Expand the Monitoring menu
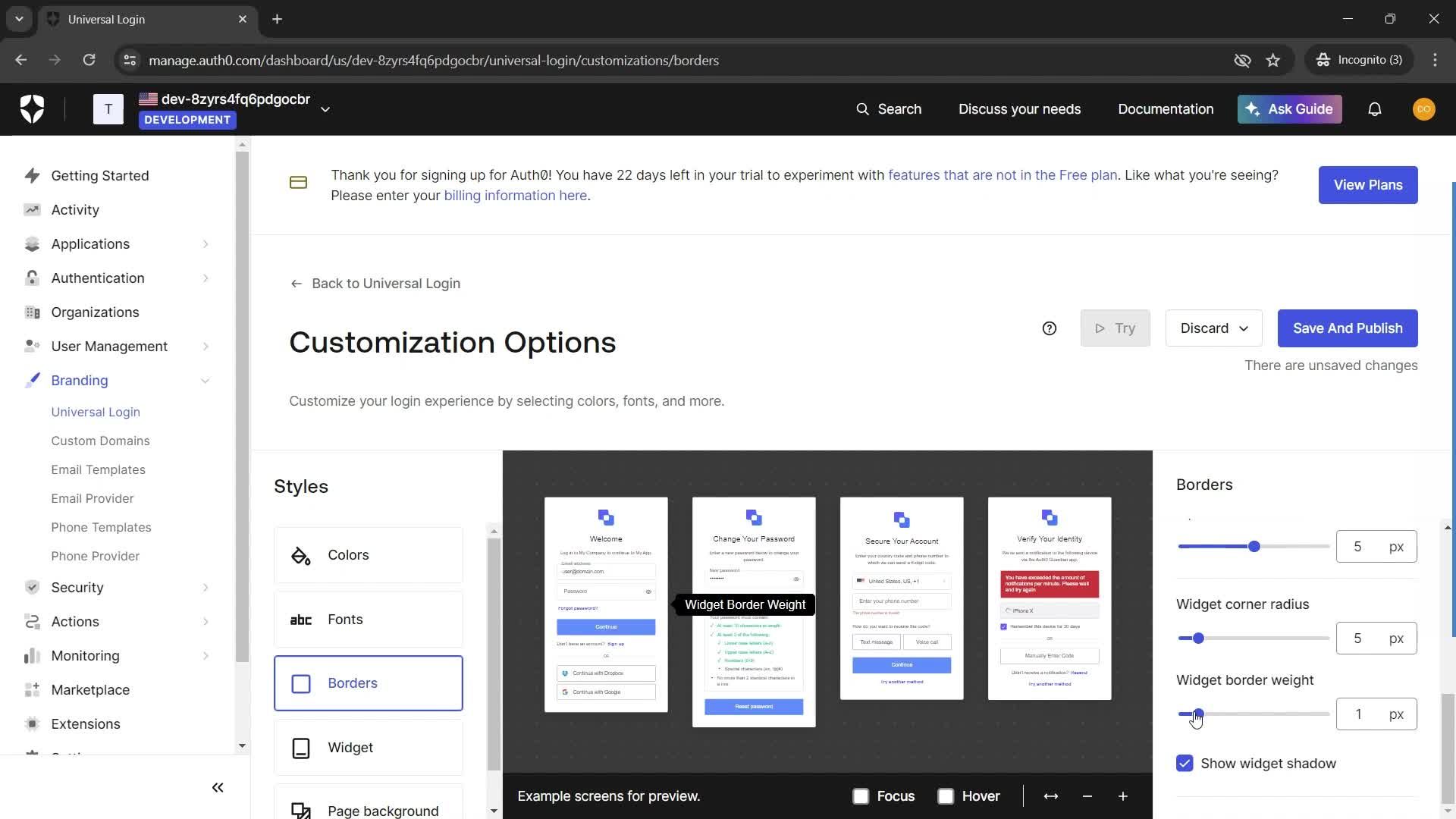Screen dimensions: 1456x819 coord(206,656)
